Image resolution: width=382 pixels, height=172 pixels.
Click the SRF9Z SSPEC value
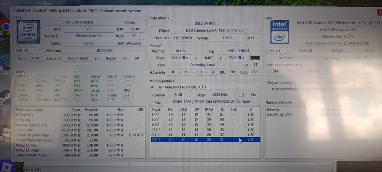tap(89, 43)
